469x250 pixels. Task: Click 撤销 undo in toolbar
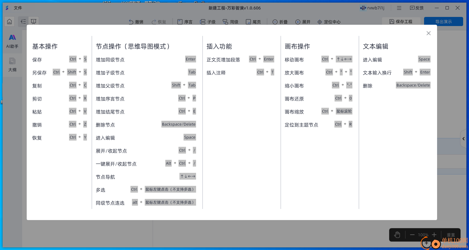(136, 22)
